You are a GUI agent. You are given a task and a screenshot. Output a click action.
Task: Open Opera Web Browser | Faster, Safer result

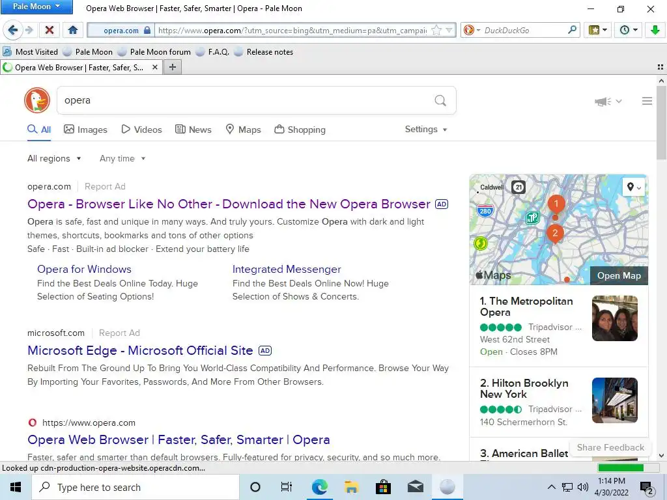178,440
